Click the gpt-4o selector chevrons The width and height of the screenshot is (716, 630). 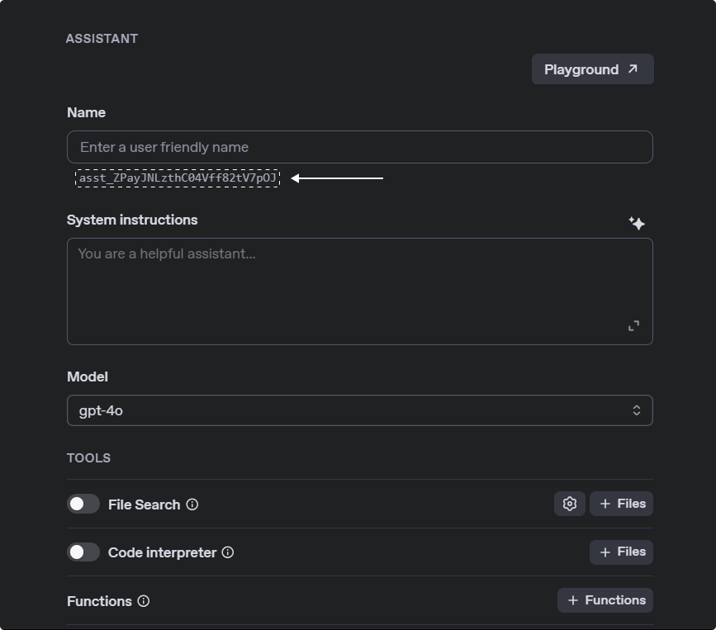(636, 410)
